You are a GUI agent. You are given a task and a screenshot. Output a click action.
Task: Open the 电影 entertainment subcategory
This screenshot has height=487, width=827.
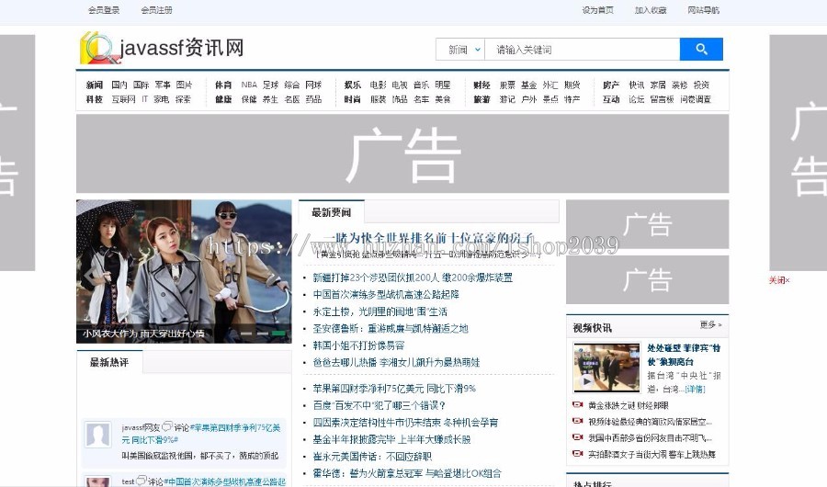click(x=378, y=85)
